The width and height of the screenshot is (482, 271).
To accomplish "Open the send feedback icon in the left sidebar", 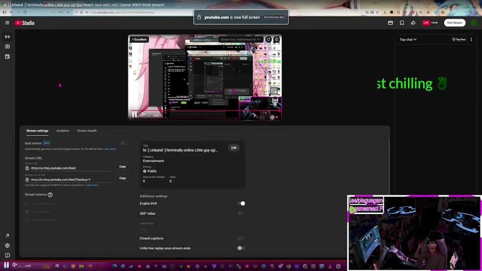I will coord(7,256).
